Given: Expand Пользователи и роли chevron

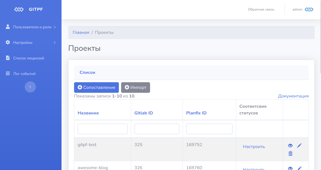Looking at the screenshot, I should coord(55,27).
